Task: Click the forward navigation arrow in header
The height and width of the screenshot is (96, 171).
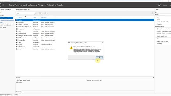Action: pyautogui.click(x=3, y=5)
